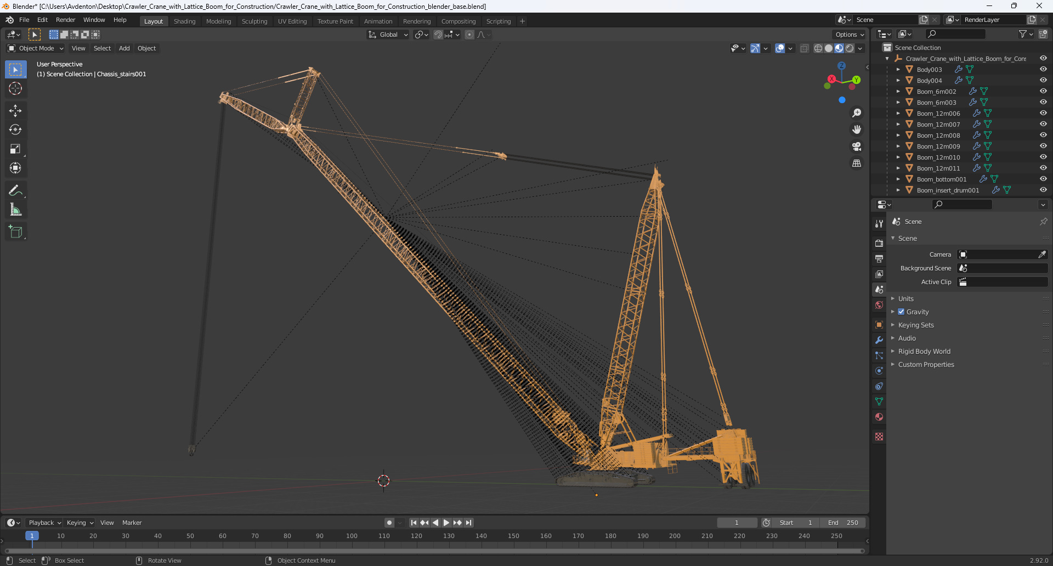This screenshot has width=1053, height=566.
Task: Click the outliner search field
Action: pyautogui.click(x=955, y=34)
